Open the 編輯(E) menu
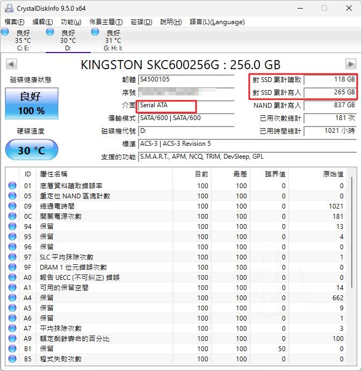The height and width of the screenshot is (371, 362). pyautogui.click(x=42, y=22)
